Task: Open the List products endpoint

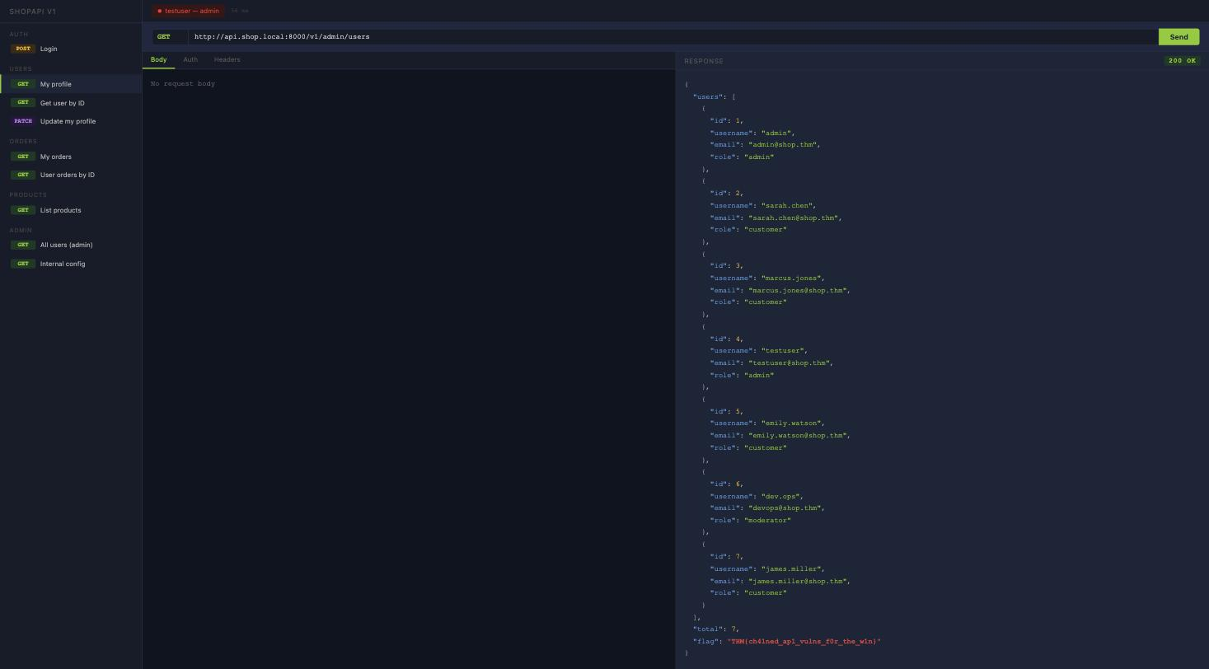Action: pyautogui.click(x=71, y=210)
